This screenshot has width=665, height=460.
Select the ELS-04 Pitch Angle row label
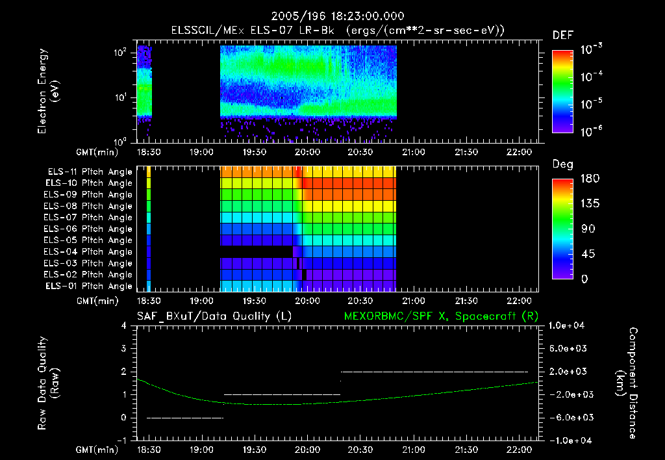click(x=88, y=252)
